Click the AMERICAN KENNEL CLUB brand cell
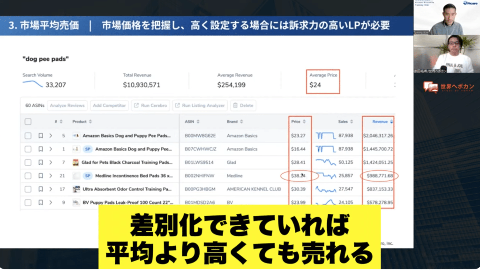 [x=254, y=189]
